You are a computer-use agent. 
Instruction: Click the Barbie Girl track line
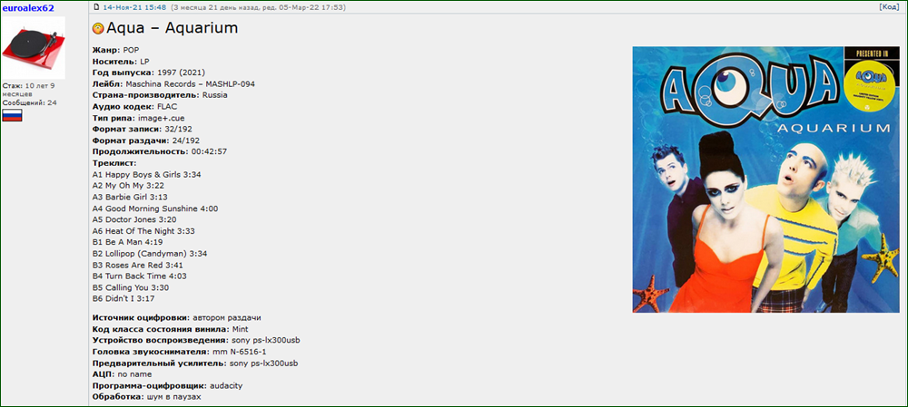click(x=130, y=197)
